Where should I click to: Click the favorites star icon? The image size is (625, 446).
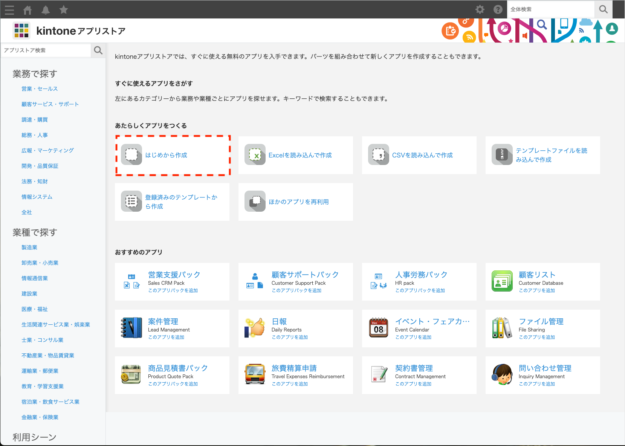coord(63,9)
